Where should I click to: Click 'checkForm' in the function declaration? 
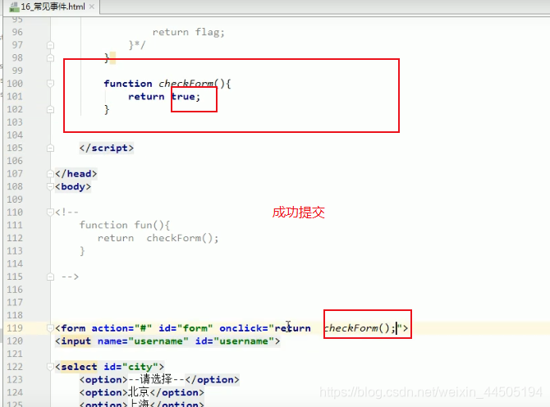click(x=186, y=84)
